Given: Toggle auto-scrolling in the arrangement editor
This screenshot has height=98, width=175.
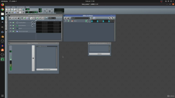Looking at the screenshot, I should [x=37, y=18].
